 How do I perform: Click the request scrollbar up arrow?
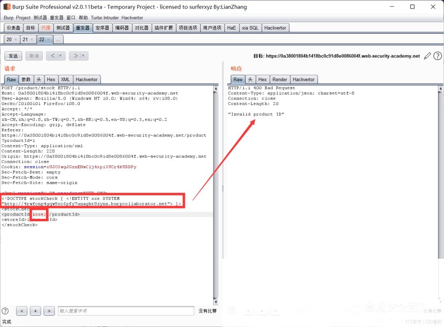215,88
